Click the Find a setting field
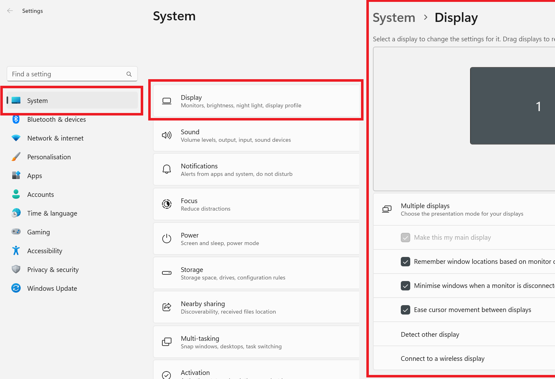This screenshot has height=379, width=555. pyautogui.click(x=67, y=74)
